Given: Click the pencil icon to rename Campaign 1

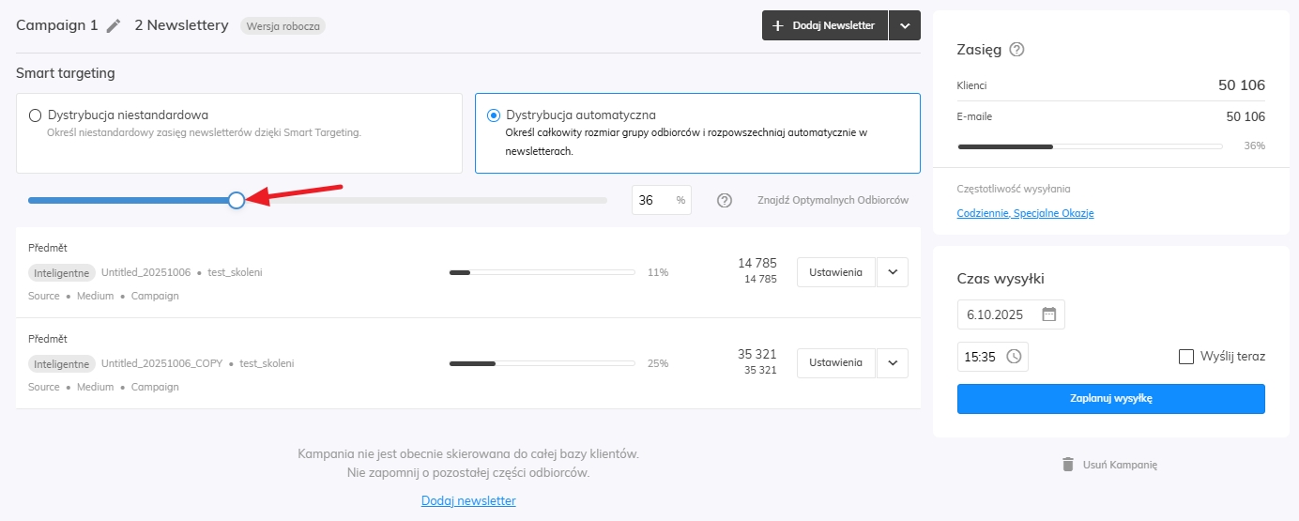Looking at the screenshot, I should pyautogui.click(x=114, y=26).
